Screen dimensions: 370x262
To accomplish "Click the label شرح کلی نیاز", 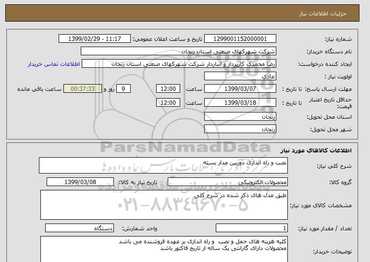I will click(334, 166).
